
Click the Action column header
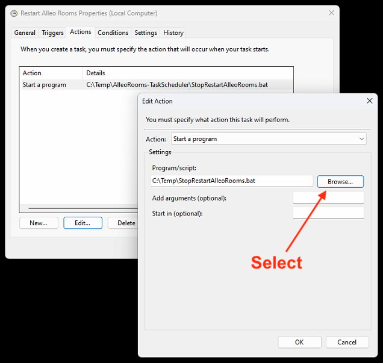pos(52,73)
